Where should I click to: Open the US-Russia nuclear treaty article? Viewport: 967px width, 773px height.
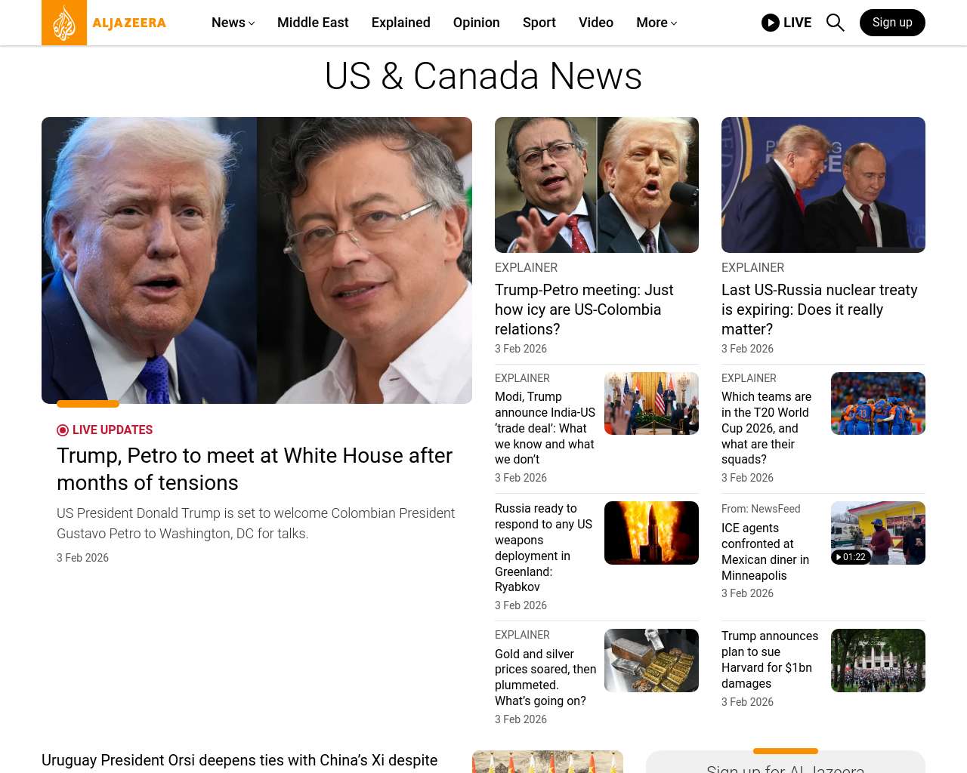820,310
